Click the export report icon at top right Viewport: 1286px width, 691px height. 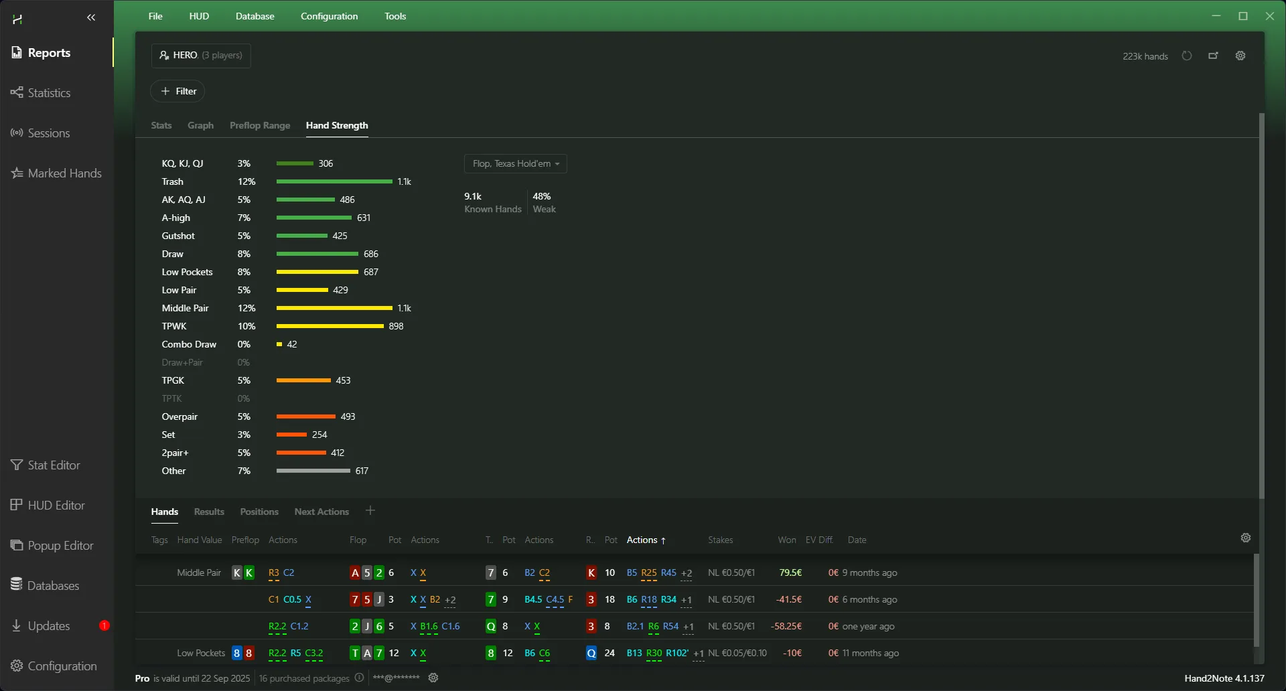tap(1213, 56)
